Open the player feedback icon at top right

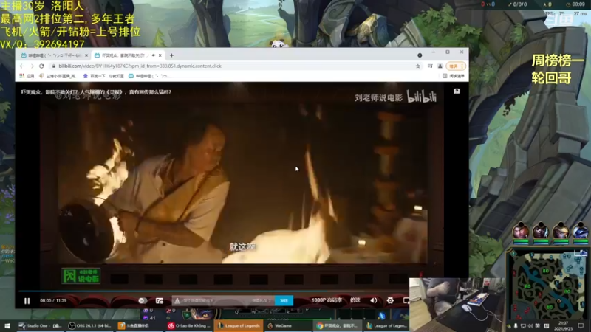457,91
